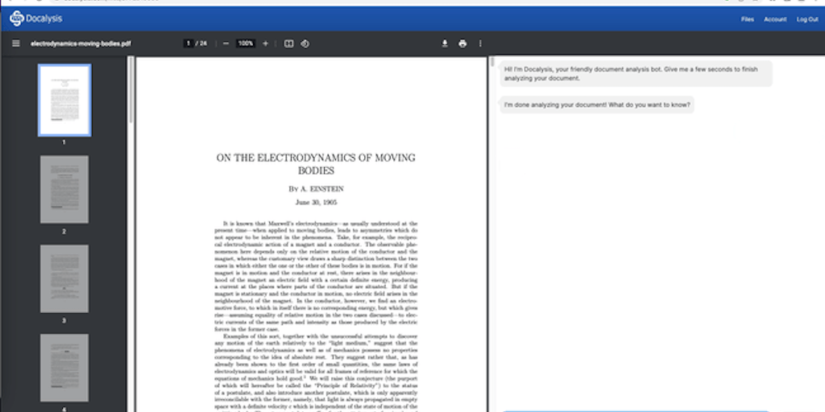Open the page 3 thumbnail
Screen dimensions: 825x412
[x=64, y=278]
